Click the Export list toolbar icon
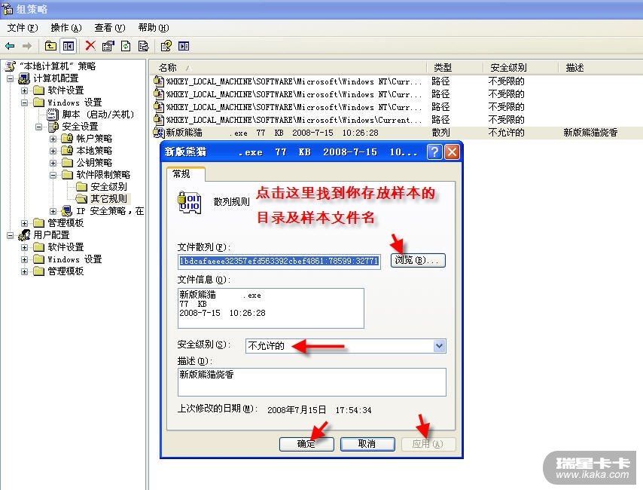The height and width of the screenshot is (490, 643). [x=143, y=46]
